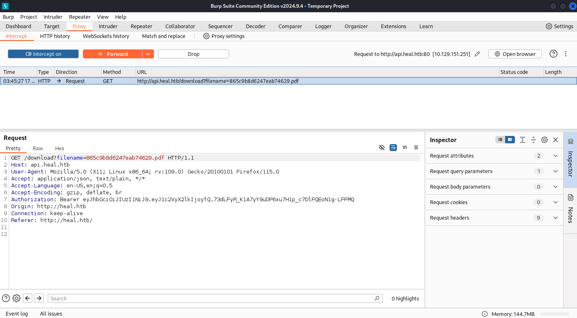Viewport: 577px width, 318px height.
Task: Click the magnifier icon in search field
Action: 377,298
